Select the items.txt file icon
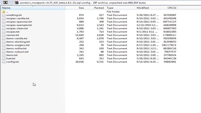The height and width of the screenshot is (113, 201). tap(4, 55)
